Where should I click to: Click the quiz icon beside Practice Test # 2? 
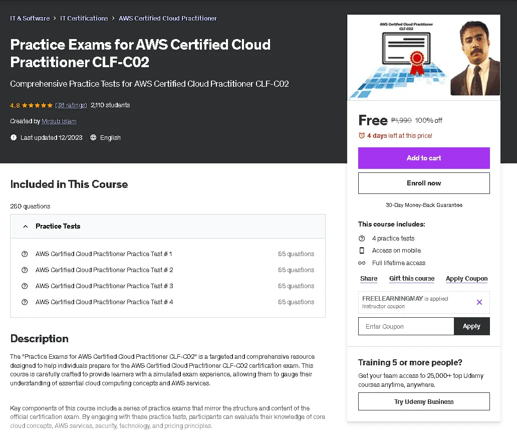tap(25, 270)
